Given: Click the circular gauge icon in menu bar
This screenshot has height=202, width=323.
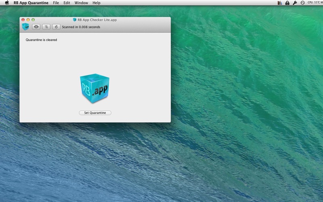Looking at the screenshot, I should 302,3.
